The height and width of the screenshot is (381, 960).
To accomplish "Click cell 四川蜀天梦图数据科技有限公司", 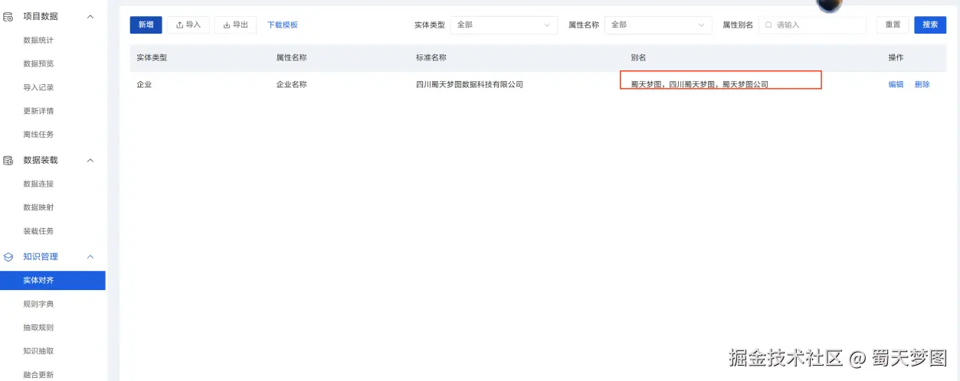I will point(470,85).
